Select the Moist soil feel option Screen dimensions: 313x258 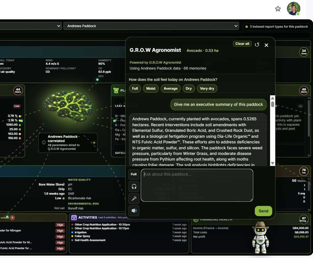[x=151, y=89]
